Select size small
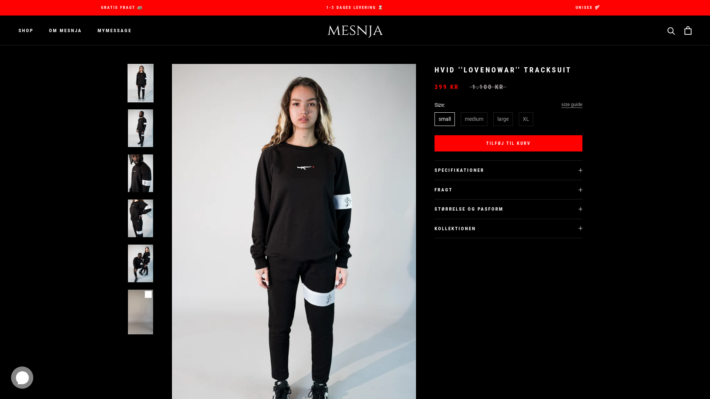The image size is (710, 399). pyautogui.click(x=444, y=119)
